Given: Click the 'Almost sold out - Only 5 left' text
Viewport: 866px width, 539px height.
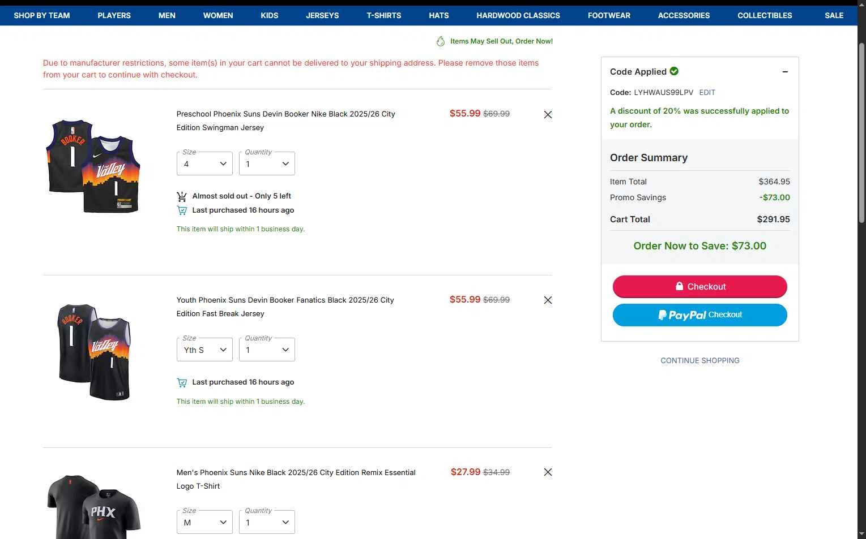Looking at the screenshot, I should [241, 196].
